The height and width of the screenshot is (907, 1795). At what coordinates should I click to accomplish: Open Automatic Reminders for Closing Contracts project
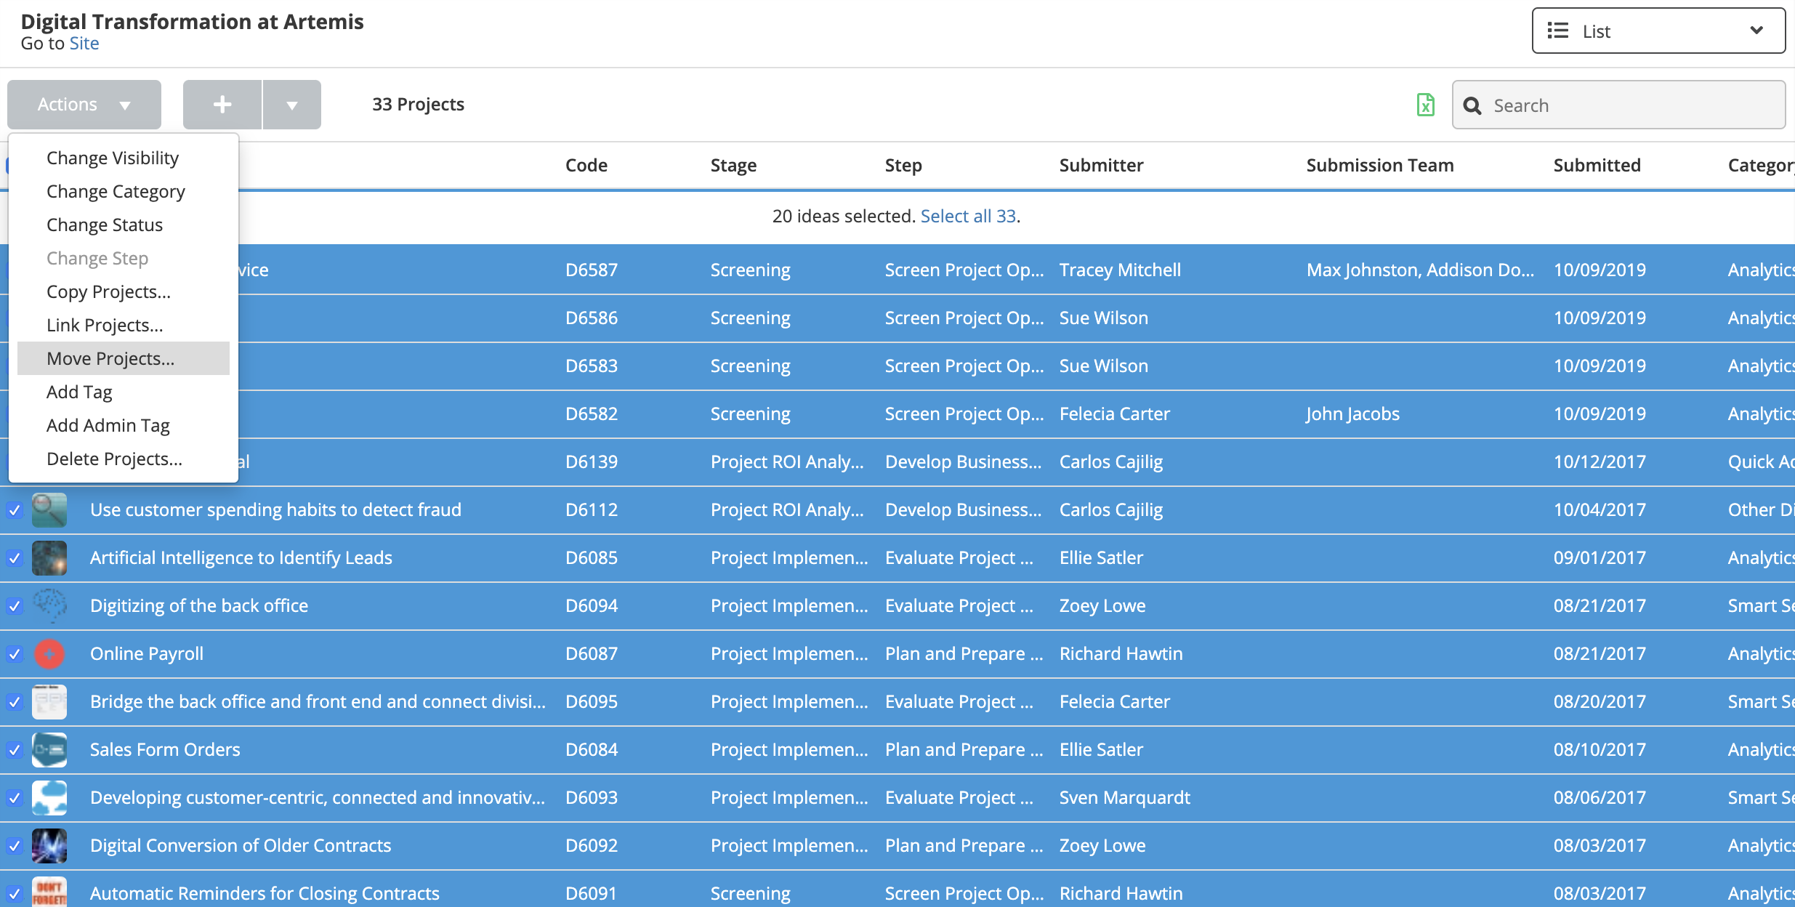tap(265, 894)
